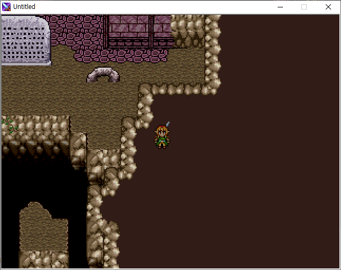Click the engraved gray stone tablet
This screenshot has width=341, height=270.
(26, 41)
